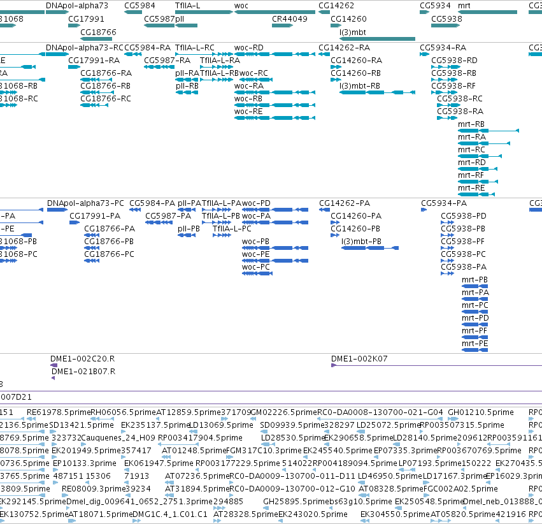The image size is (542, 524).
Task: Select the TfIIA-L-PC protein label
Action: 232,229
